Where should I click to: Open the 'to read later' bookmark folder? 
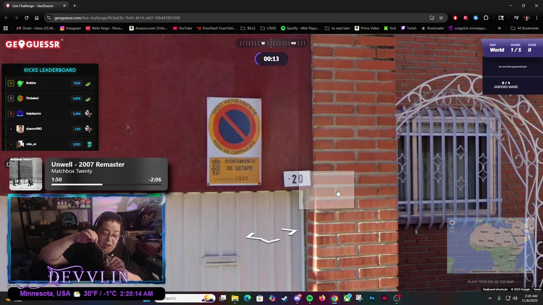coord(338,28)
